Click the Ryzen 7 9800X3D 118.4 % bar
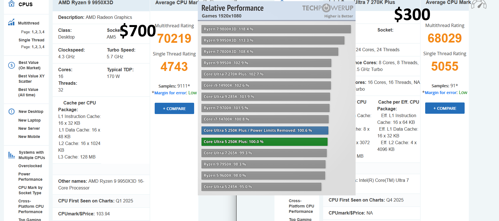The image size is (499, 221). coord(276,29)
